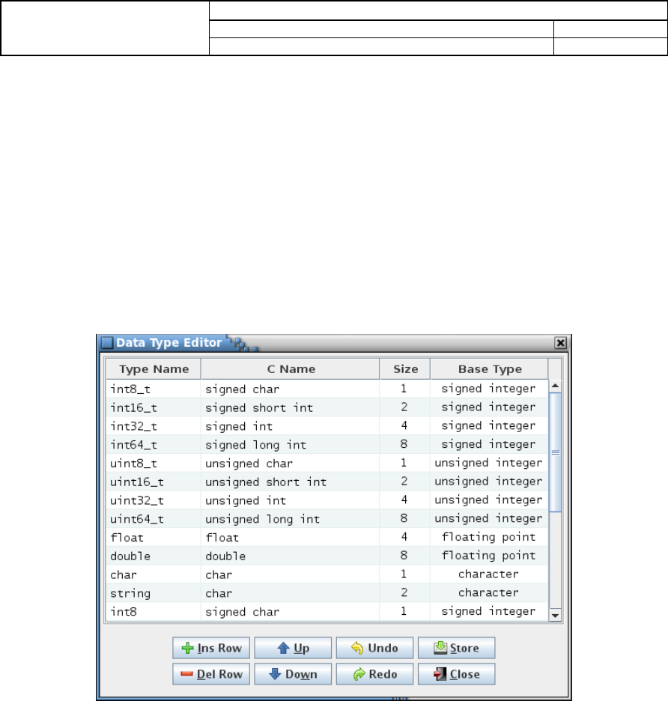668x701 pixels.
Task: Click the Del Row button
Action: tap(211, 674)
